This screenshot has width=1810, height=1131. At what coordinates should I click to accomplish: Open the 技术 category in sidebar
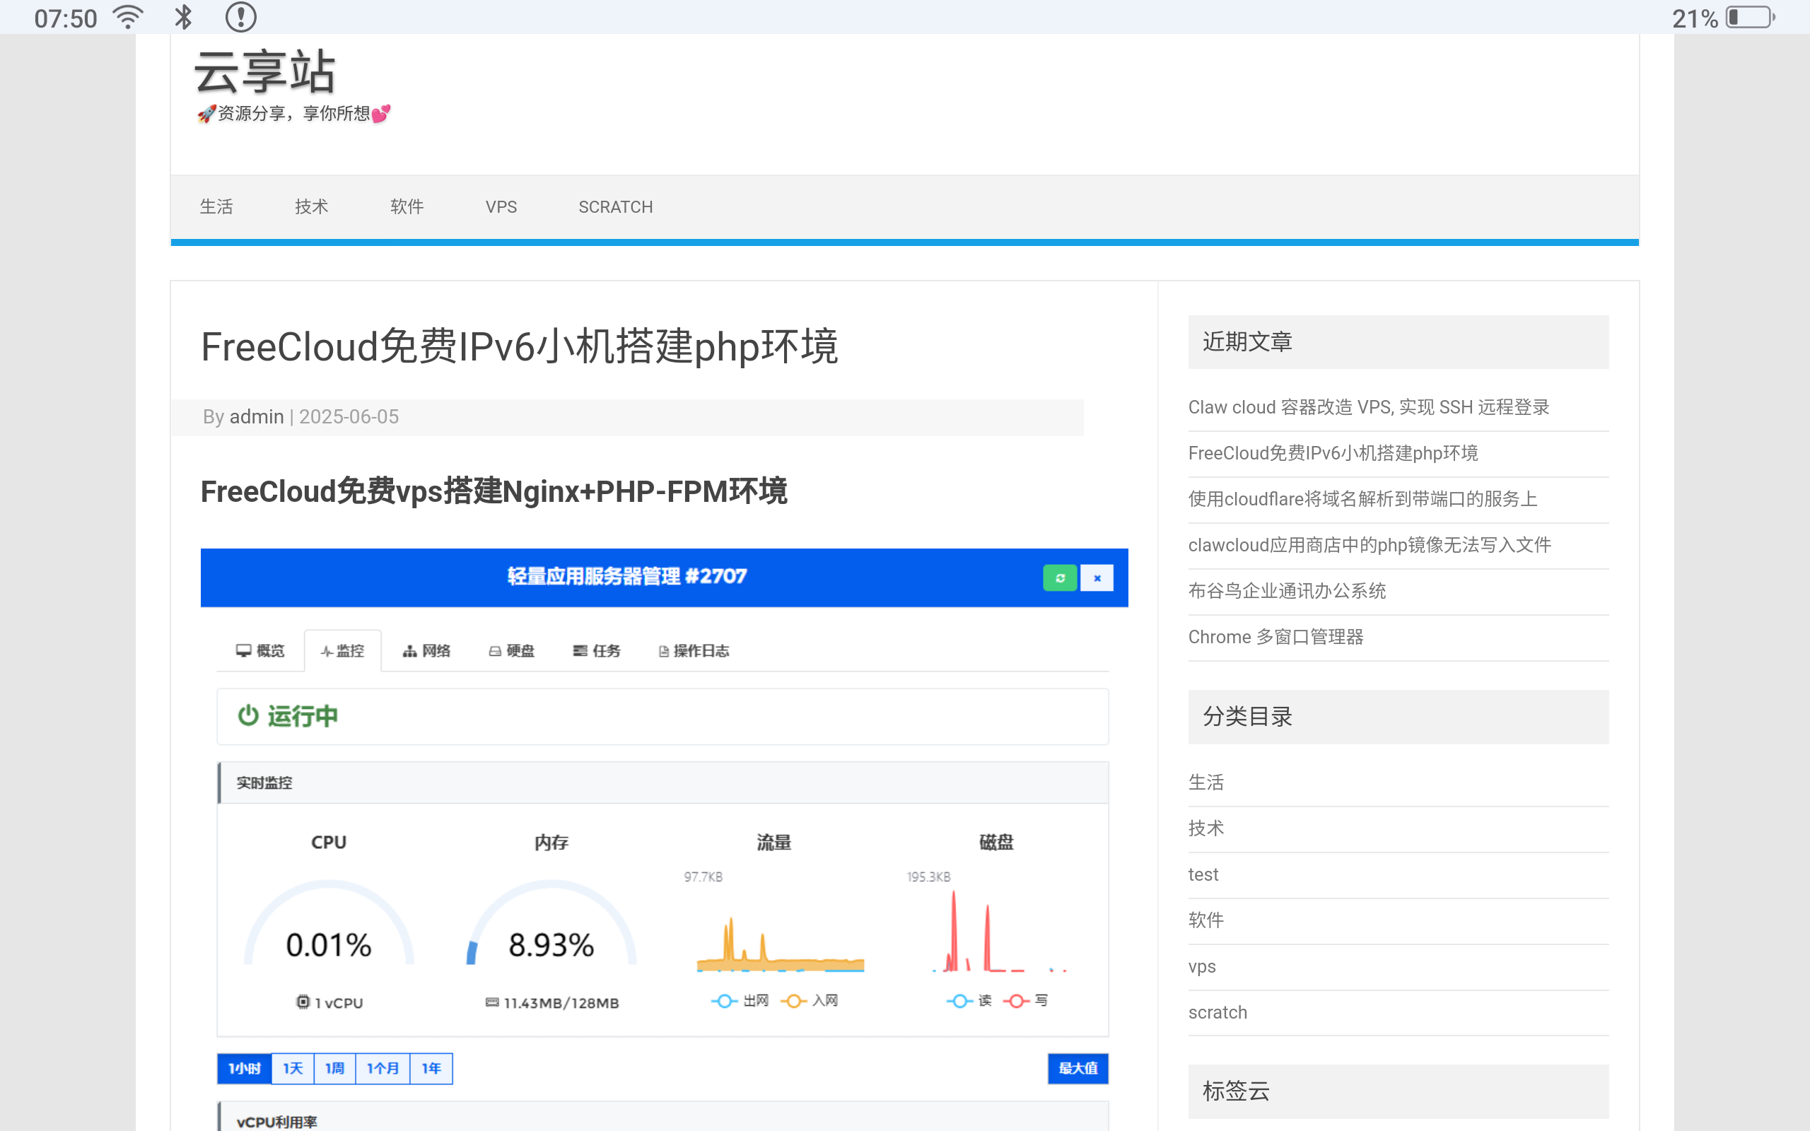(x=1206, y=828)
